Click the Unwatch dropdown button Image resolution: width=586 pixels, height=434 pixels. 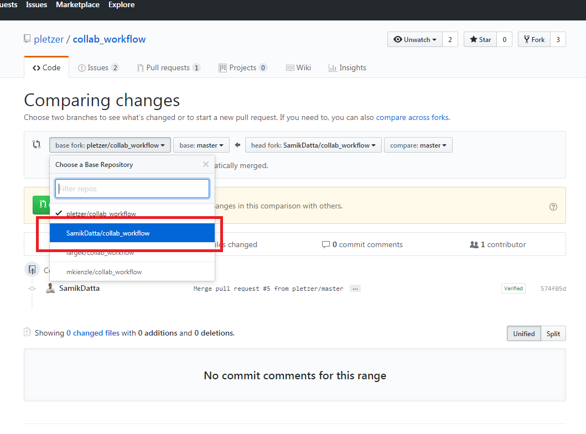click(415, 40)
